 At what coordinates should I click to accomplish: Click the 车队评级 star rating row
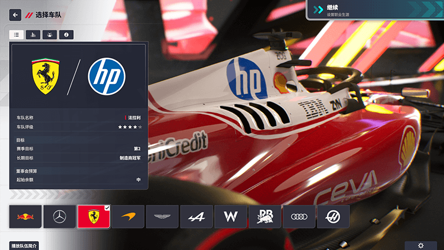[79, 127]
